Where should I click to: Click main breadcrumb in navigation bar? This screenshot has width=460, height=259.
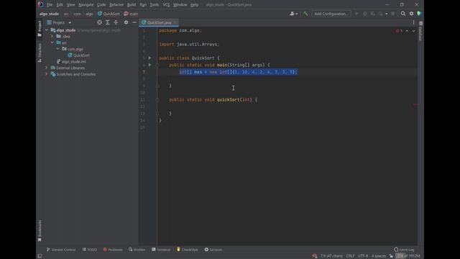pyautogui.click(x=131, y=14)
